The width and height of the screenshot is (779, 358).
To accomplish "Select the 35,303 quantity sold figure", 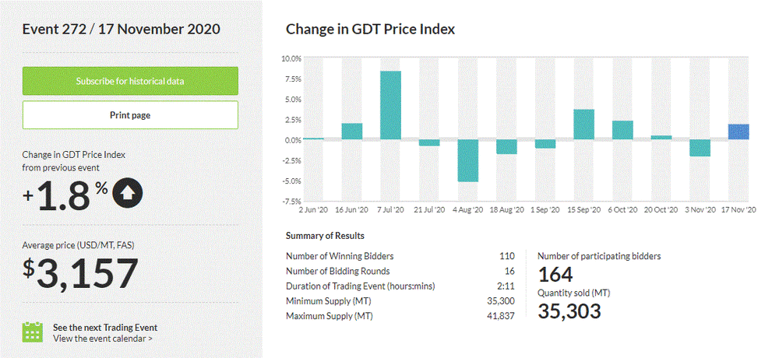I will coord(569,311).
